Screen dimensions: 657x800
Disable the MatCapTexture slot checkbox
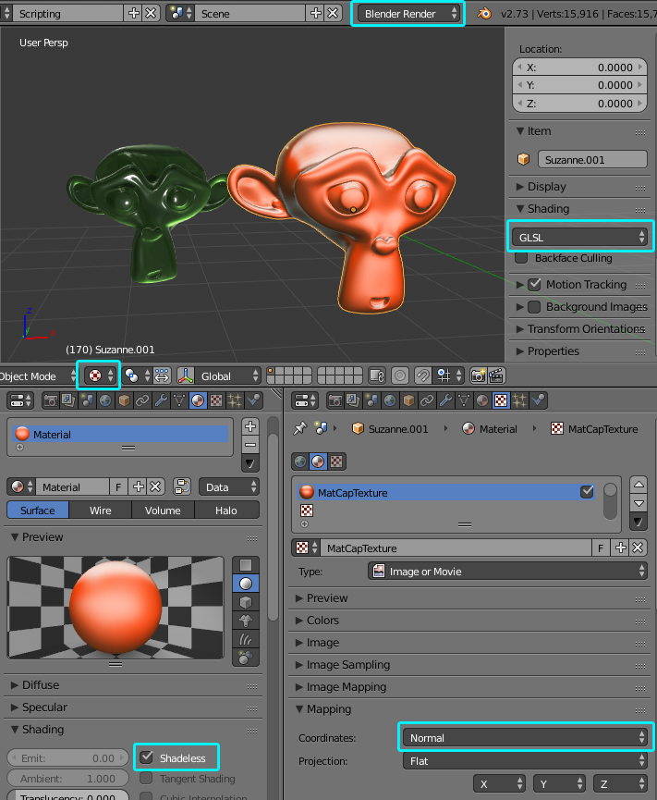tap(587, 492)
